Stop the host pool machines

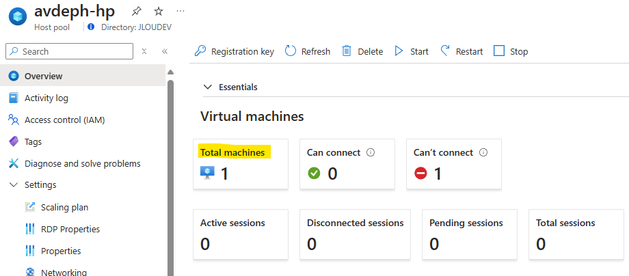click(511, 51)
